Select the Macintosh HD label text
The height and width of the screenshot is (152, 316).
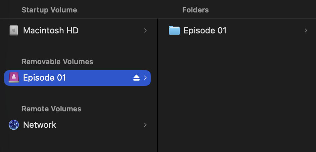point(51,30)
